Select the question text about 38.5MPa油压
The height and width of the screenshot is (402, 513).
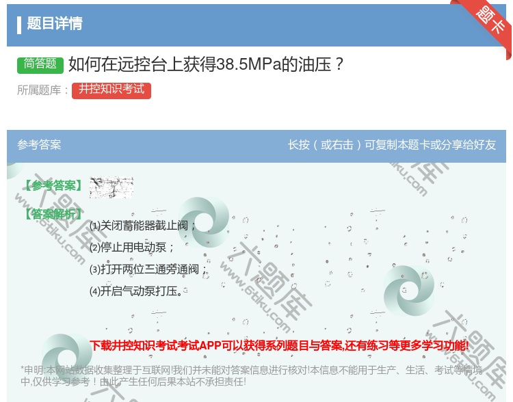206,64
